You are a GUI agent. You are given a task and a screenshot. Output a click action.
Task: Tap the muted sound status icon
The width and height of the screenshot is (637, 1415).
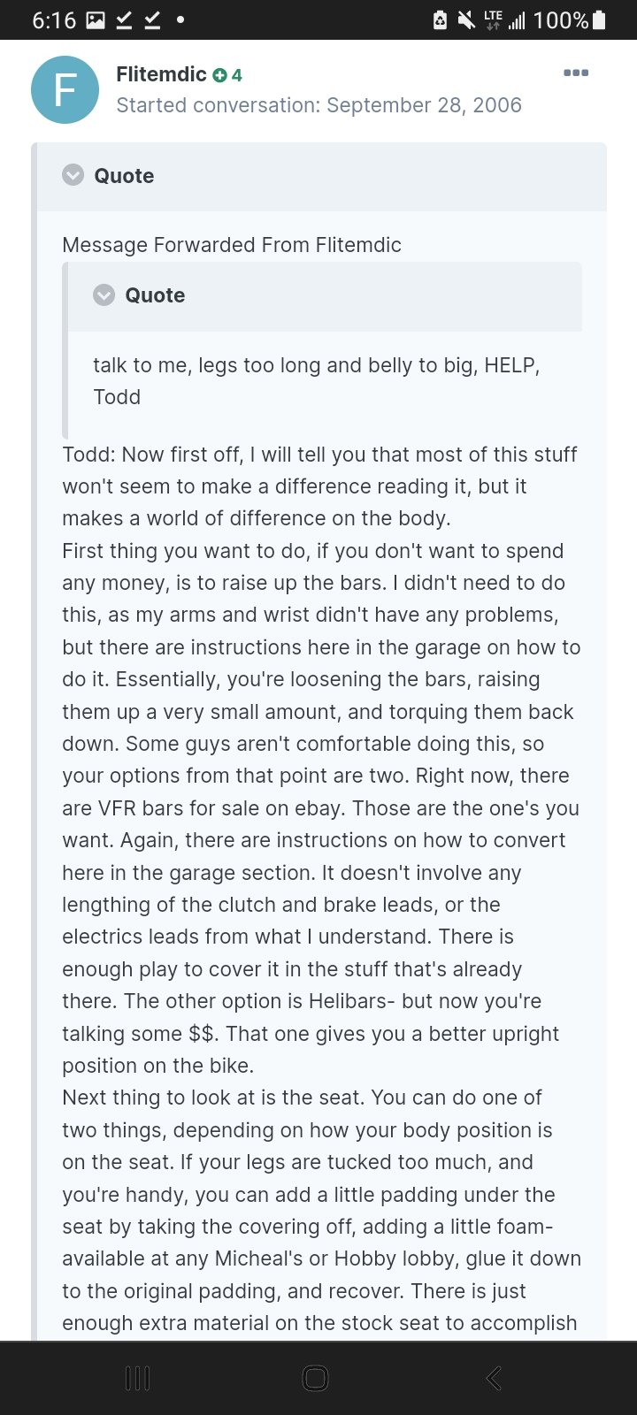tap(466, 19)
